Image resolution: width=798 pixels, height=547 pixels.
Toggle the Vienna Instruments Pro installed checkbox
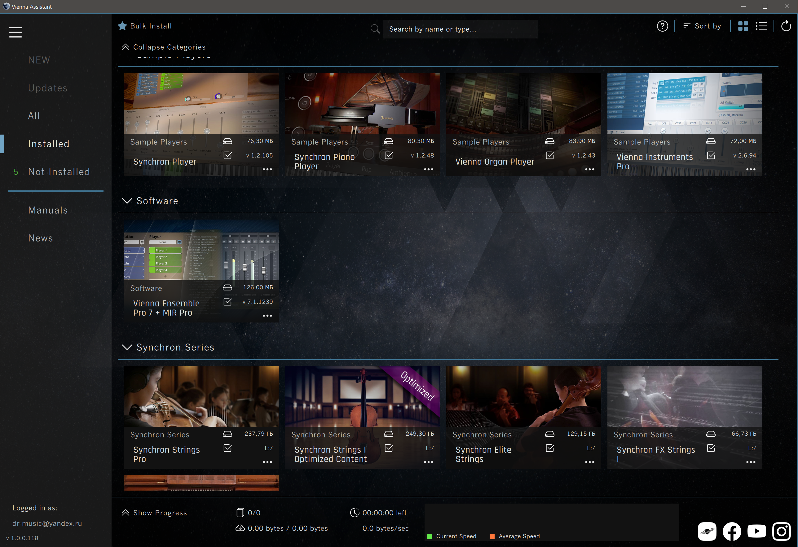click(711, 155)
